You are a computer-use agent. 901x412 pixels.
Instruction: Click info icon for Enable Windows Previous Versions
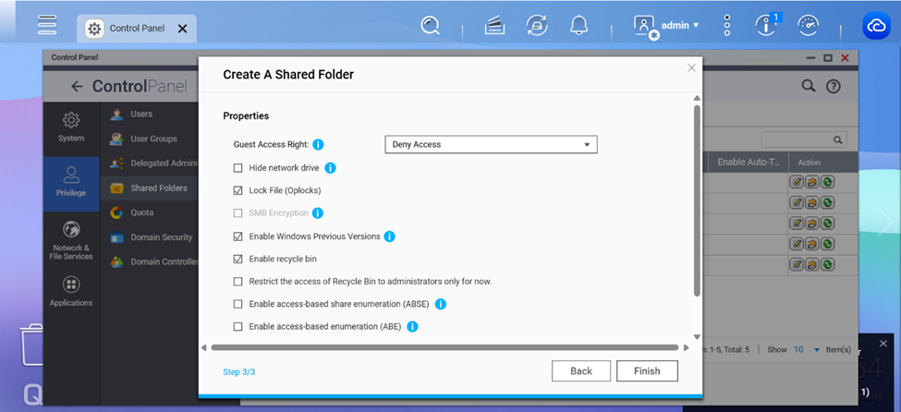[389, 236]
